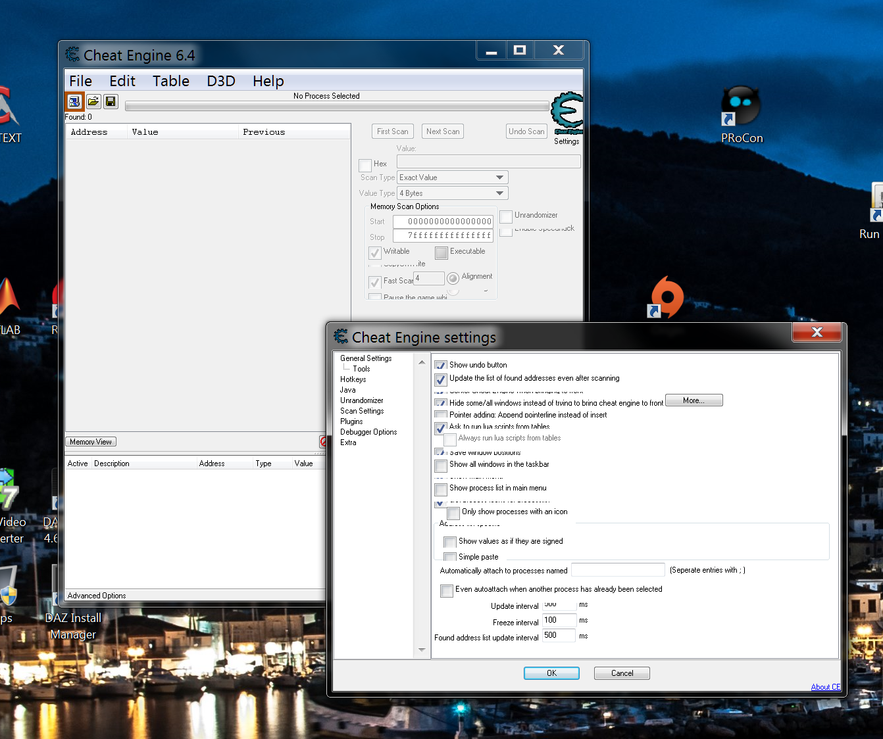The image size is (883, 739).
Task: Select Plugins in the settings tree
Action: [x=351, y=421]
